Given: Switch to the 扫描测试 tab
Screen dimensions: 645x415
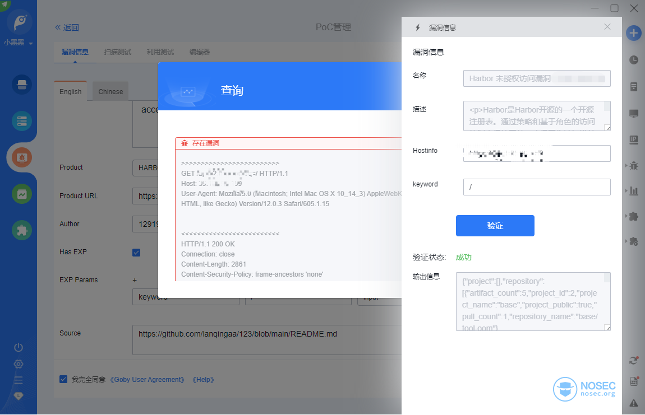Looking at the screenshot, I should [x=118, y=52].
